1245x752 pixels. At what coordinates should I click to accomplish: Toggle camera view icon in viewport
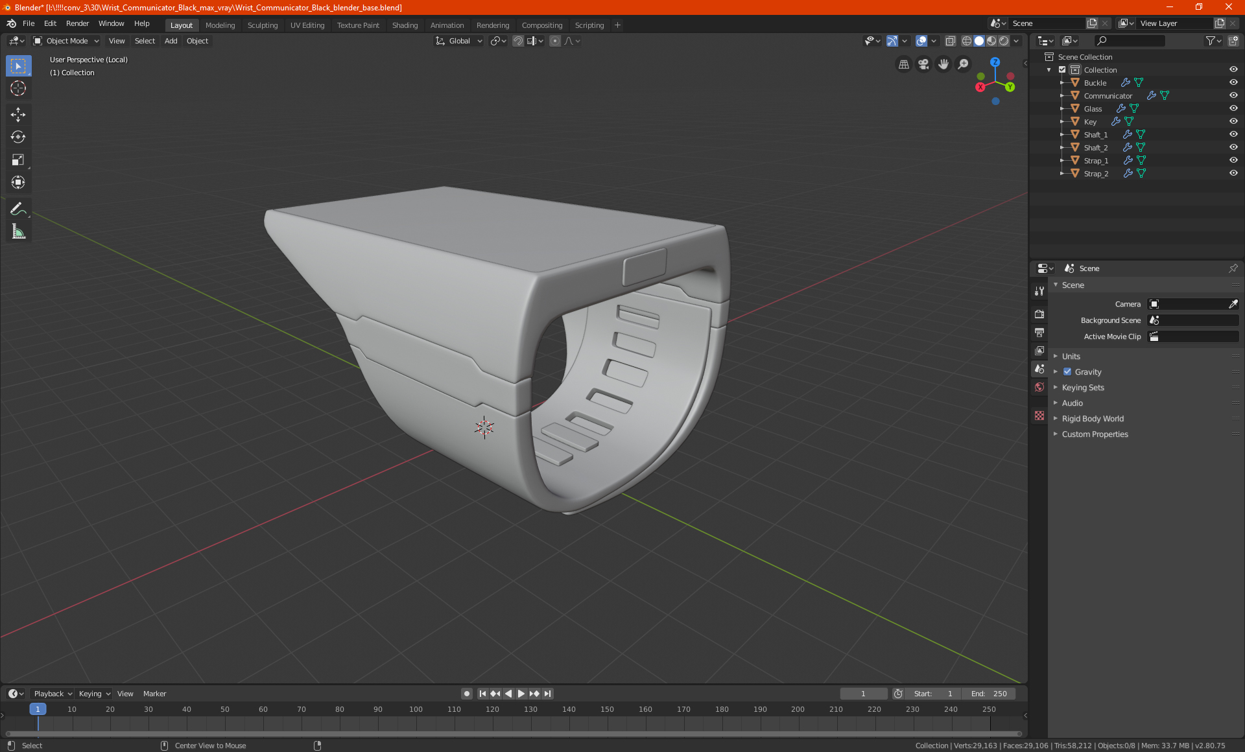click(x=923, y=64)
